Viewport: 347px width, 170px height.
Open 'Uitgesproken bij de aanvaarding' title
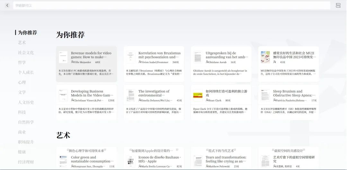227,55
